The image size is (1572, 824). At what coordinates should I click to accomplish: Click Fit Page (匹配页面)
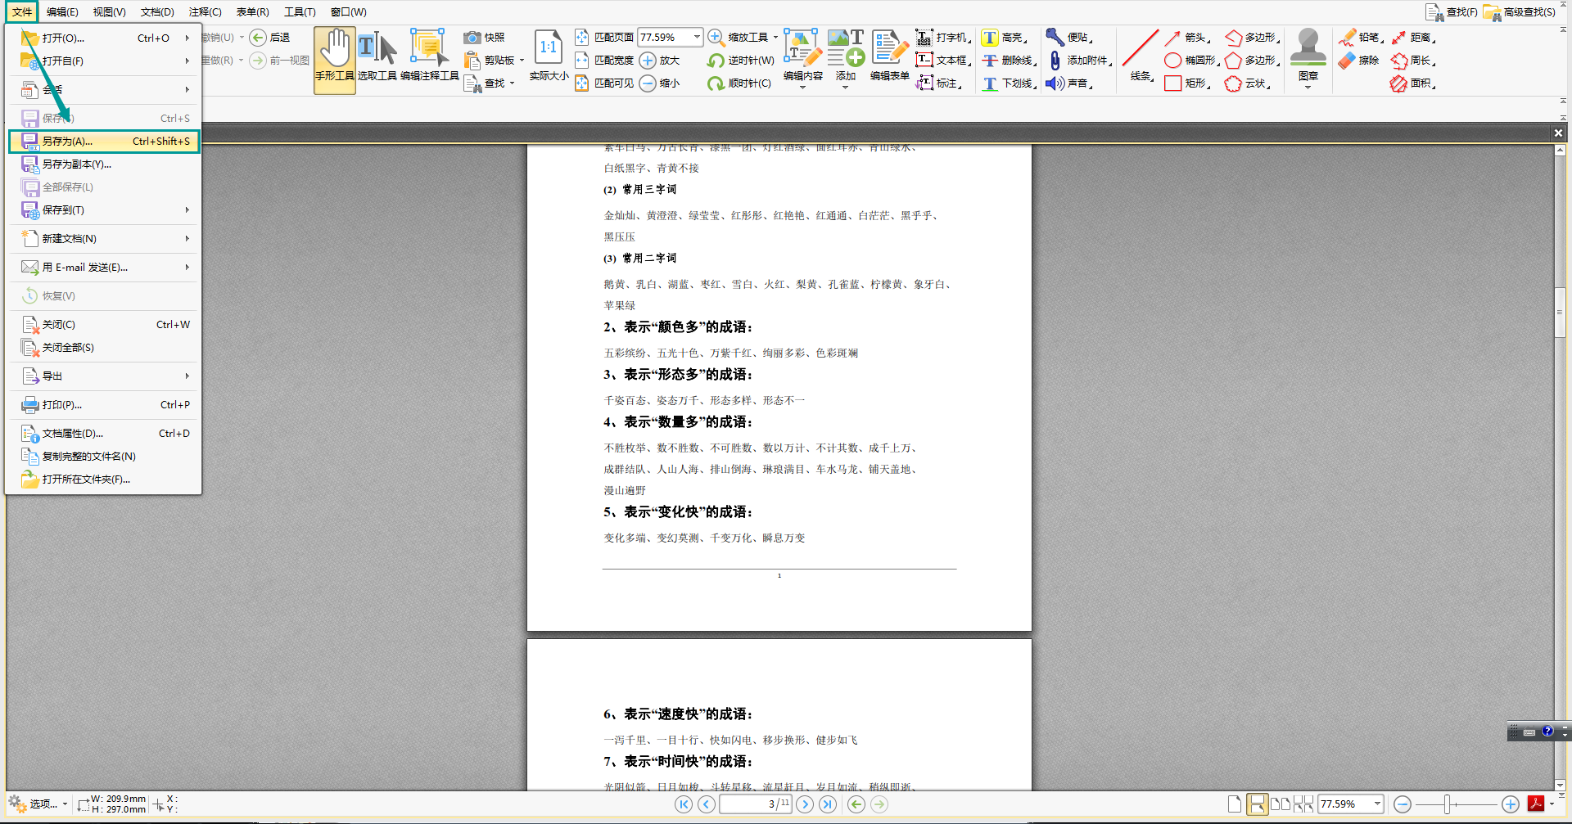pyautogui.click(x=604, y=38)
